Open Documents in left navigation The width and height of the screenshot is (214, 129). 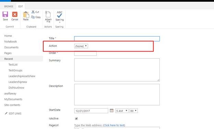click(11, 47)
